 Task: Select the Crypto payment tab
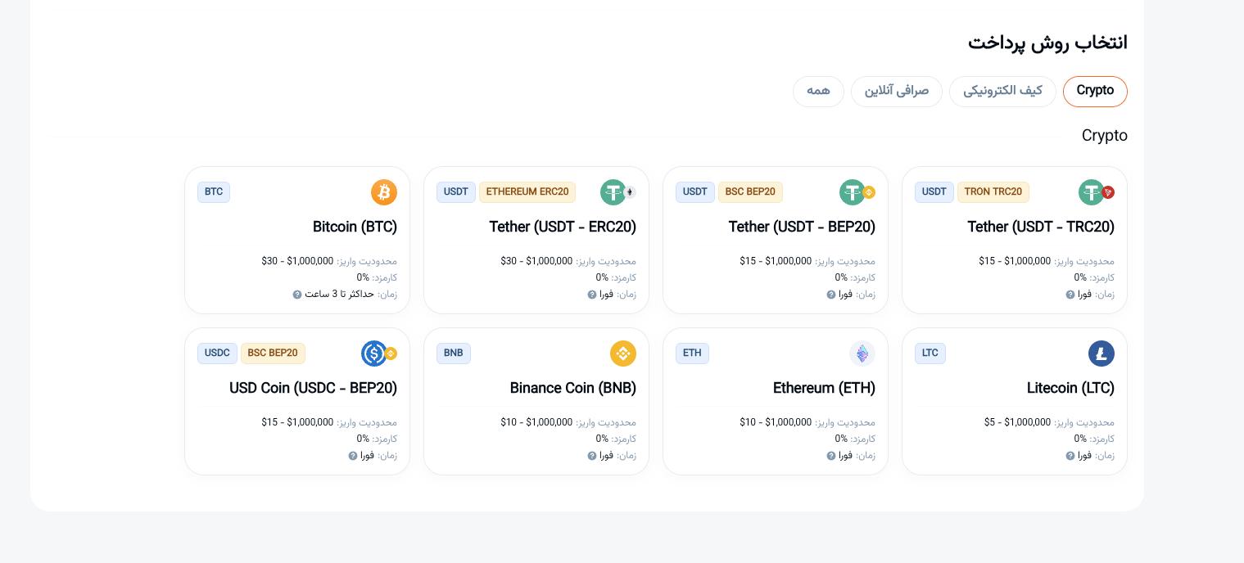pos(1095,91)
